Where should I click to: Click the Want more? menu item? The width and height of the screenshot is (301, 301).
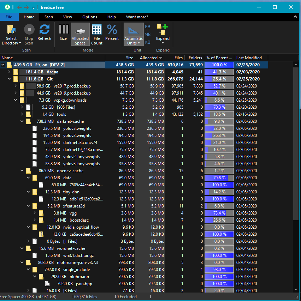[136, 17]
